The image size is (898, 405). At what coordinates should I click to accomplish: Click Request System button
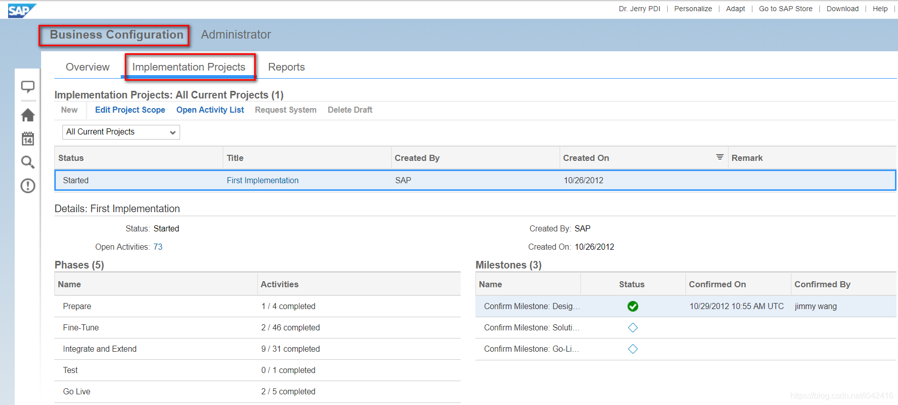[286, 110]
